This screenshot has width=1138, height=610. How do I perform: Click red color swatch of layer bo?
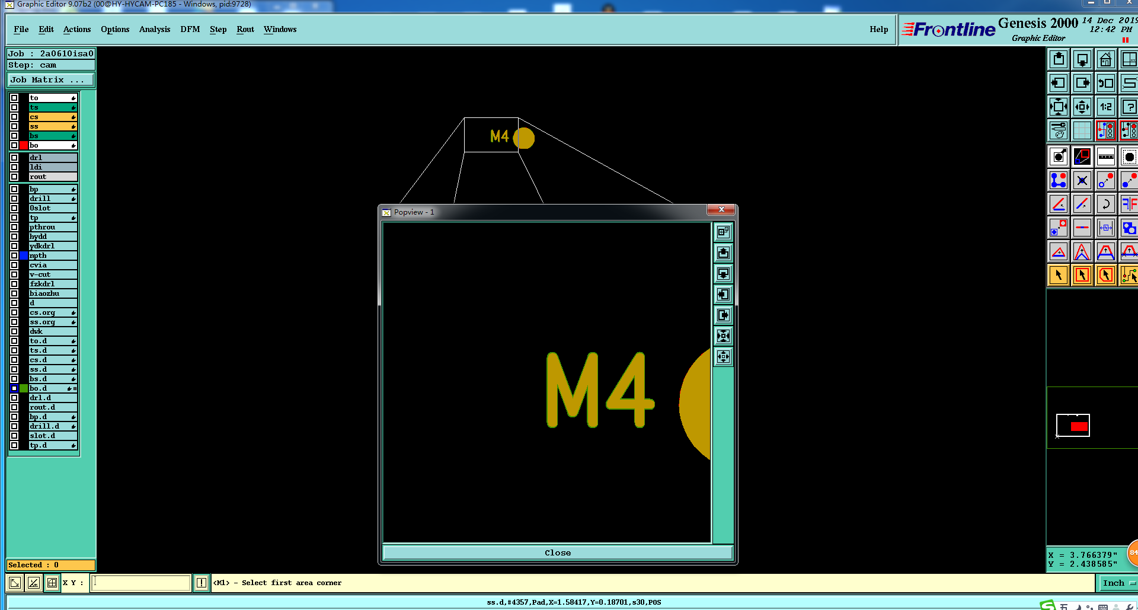24,145
